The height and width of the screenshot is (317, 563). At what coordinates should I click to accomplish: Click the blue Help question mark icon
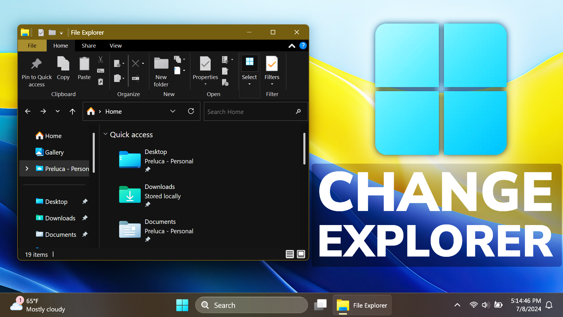click(x=303, y=46)
